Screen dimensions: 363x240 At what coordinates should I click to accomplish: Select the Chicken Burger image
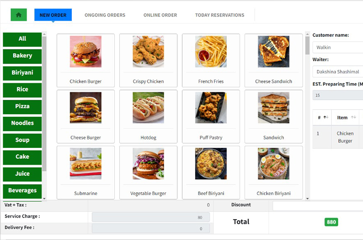(86, 52)
